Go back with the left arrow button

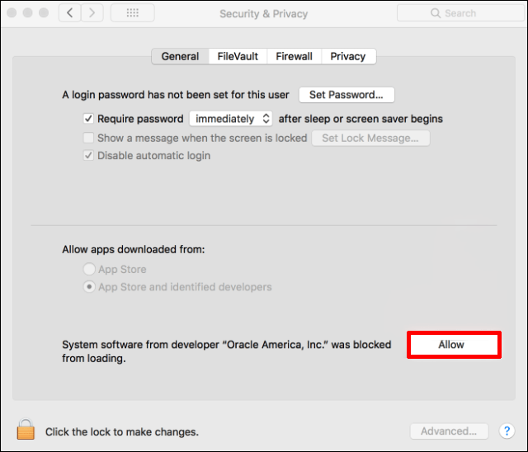click(x=68, y=13)
